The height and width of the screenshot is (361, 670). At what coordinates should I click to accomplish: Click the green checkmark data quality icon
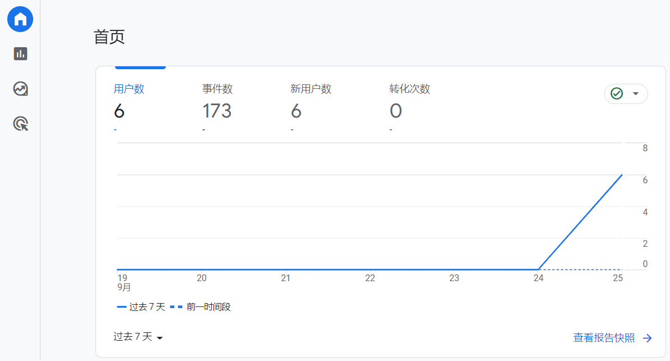[617, 94]
